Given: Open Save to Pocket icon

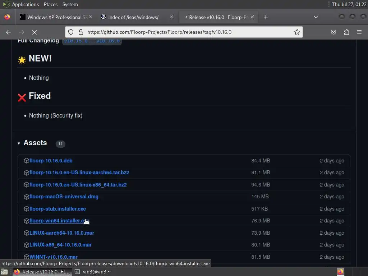Looking at the screenshot, I should (333, 32).
